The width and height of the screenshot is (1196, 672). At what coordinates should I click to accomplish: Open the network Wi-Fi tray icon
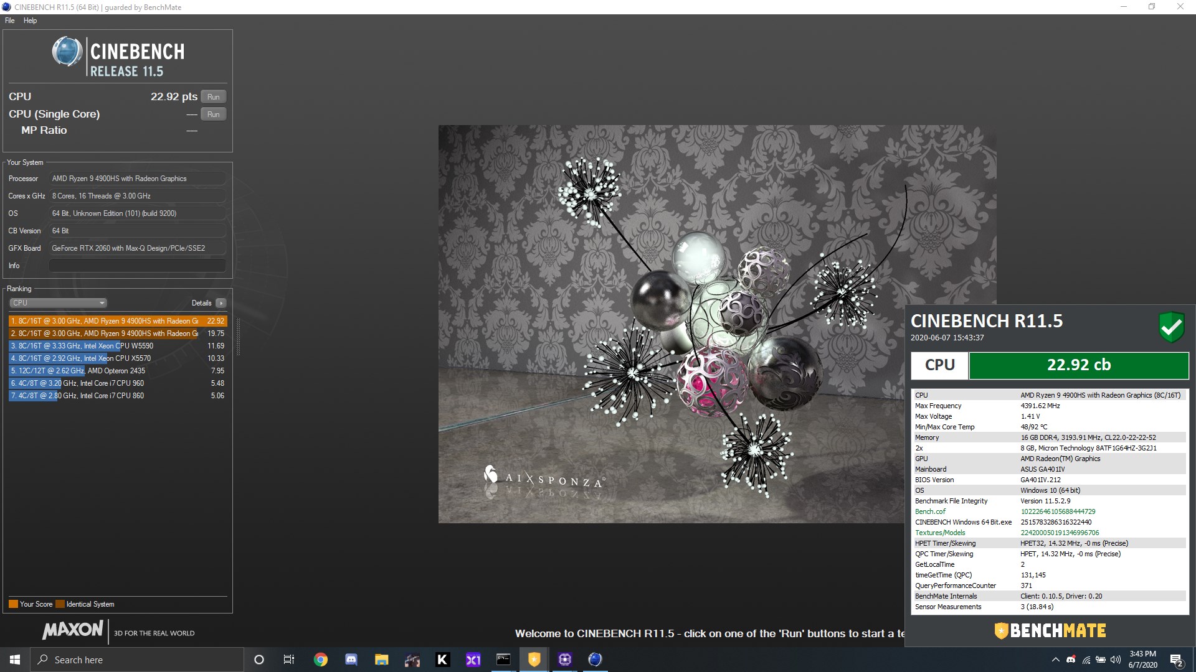point(1086,660)
